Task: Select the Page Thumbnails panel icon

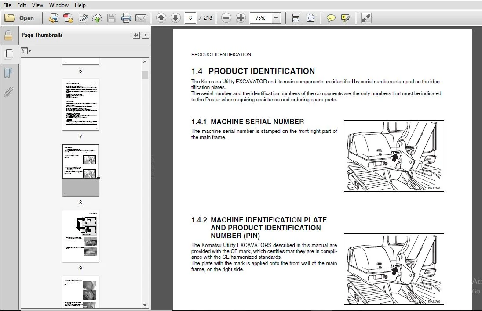Action: [x=9, y=54]
